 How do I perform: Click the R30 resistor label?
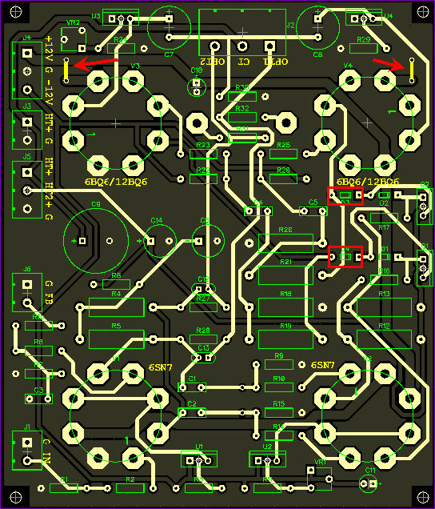click(x=242, y=88)
